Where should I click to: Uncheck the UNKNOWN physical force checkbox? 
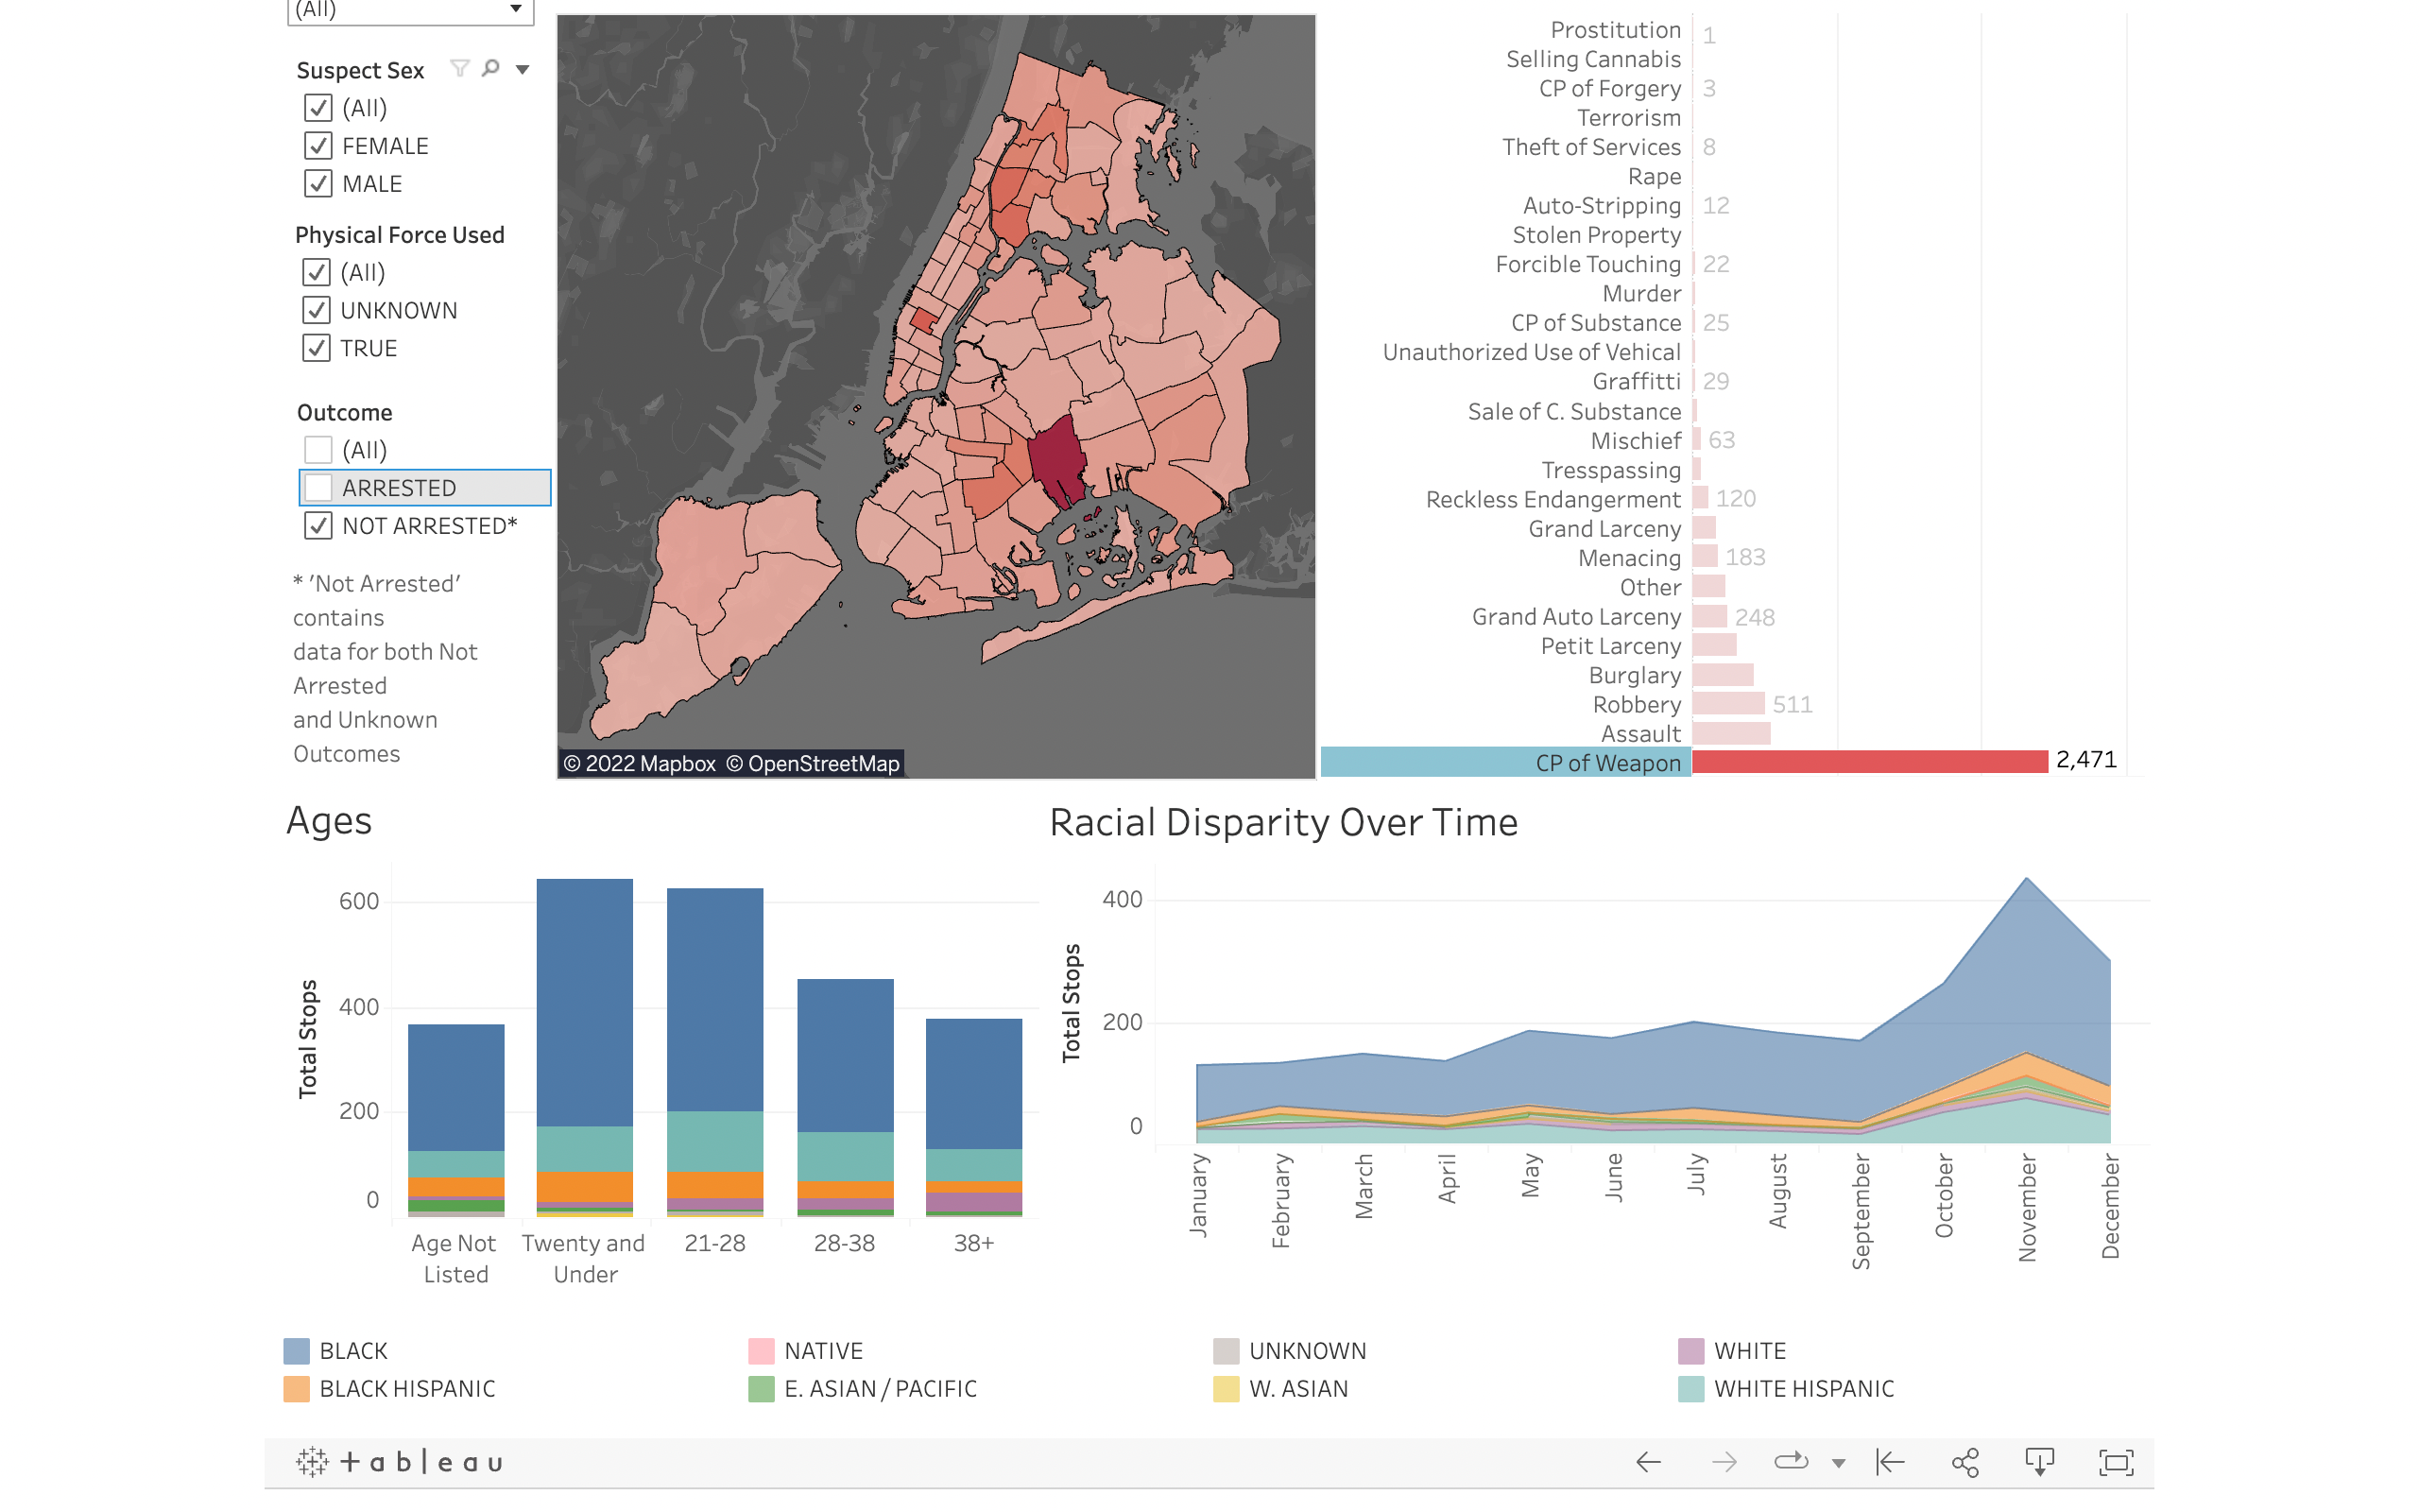coord(316,310)
